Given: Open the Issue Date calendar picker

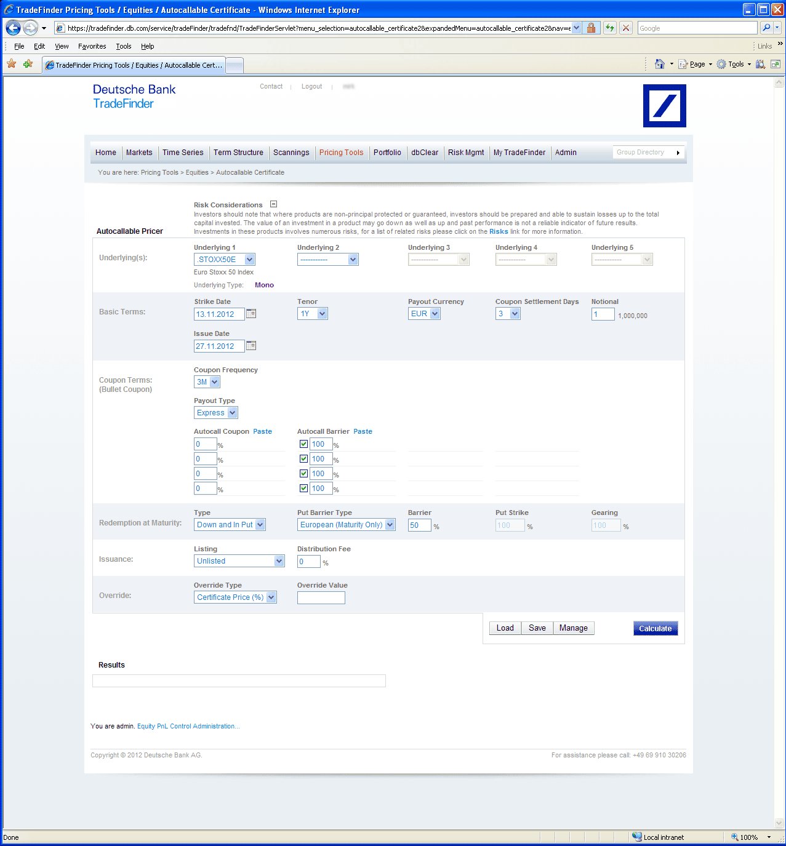Looking at the screenshot, I should pyautogui.click(x=251, y=346).
